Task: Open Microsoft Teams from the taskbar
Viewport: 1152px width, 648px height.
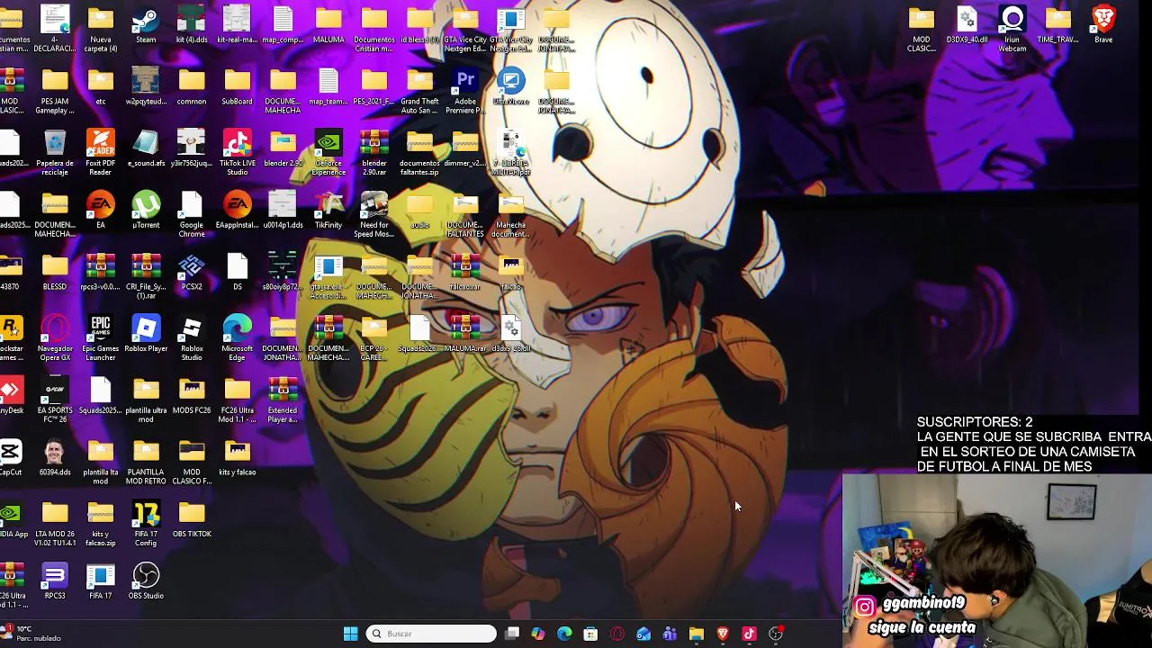Action: coord(670,634)
